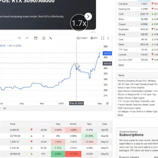
Task: Select the 1D interval option
Action: [19, 38]
